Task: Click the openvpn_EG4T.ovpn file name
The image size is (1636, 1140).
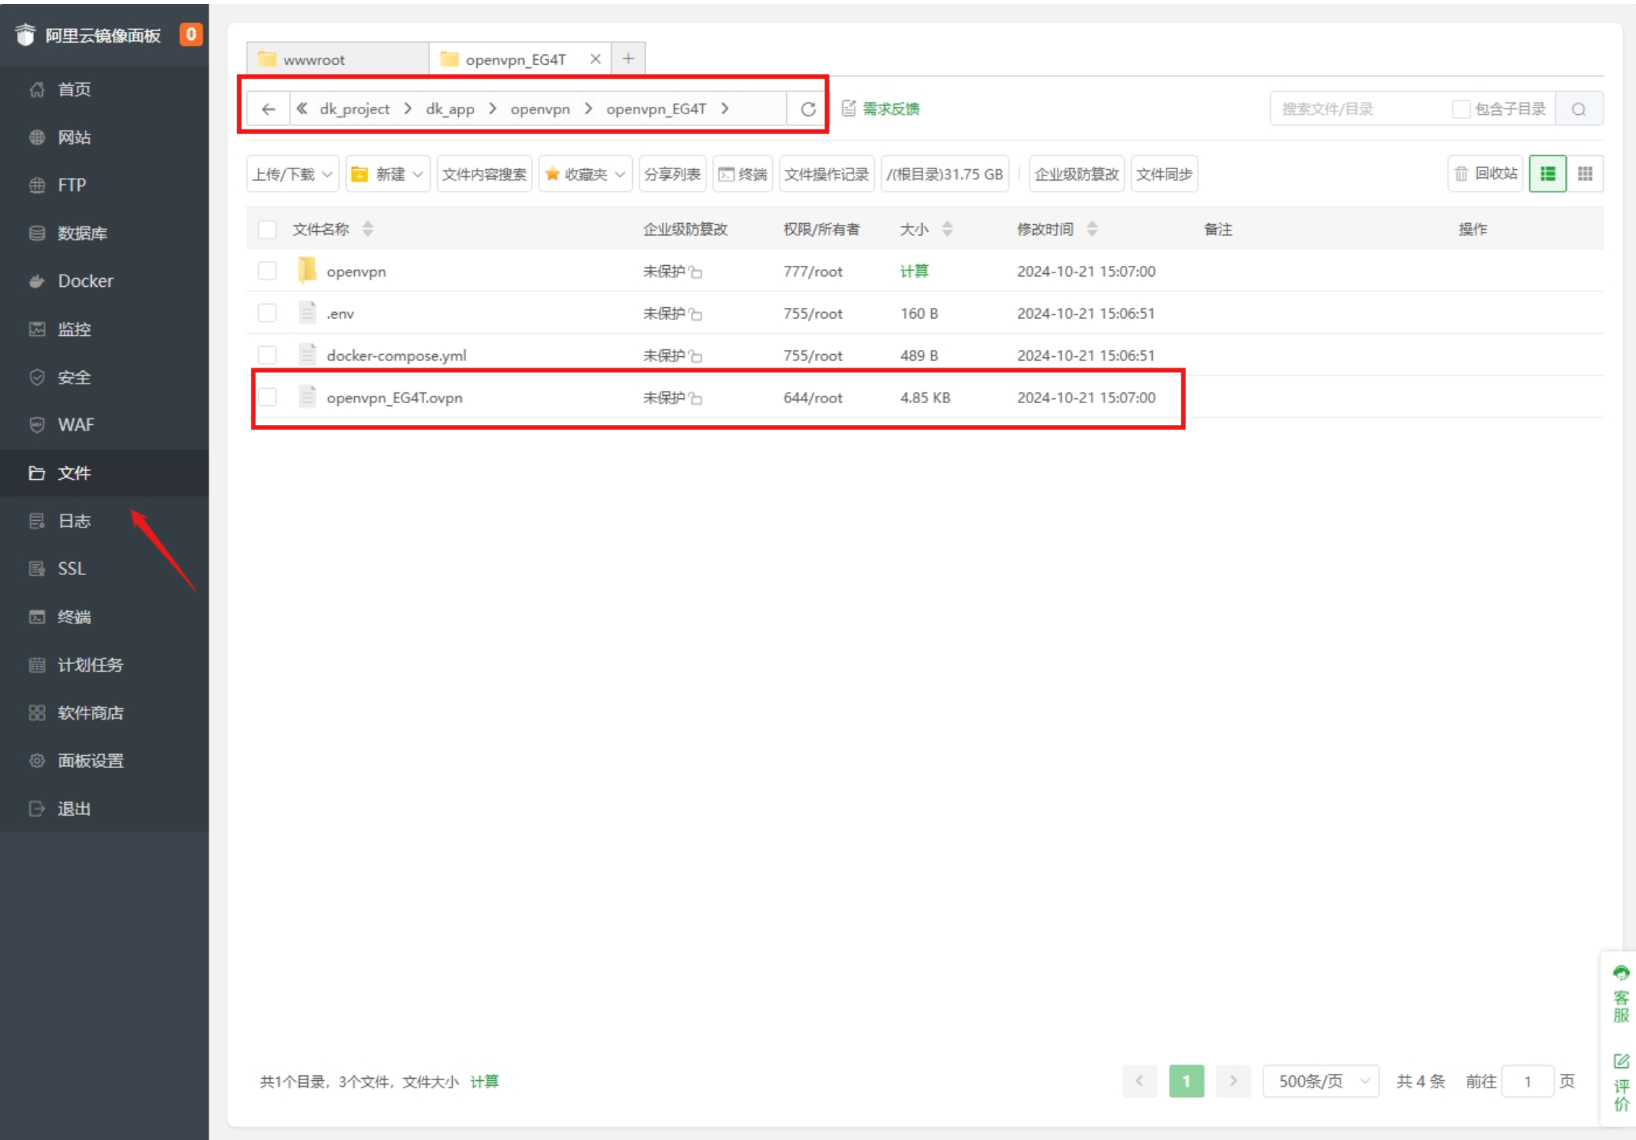Action: click(394, 398)
